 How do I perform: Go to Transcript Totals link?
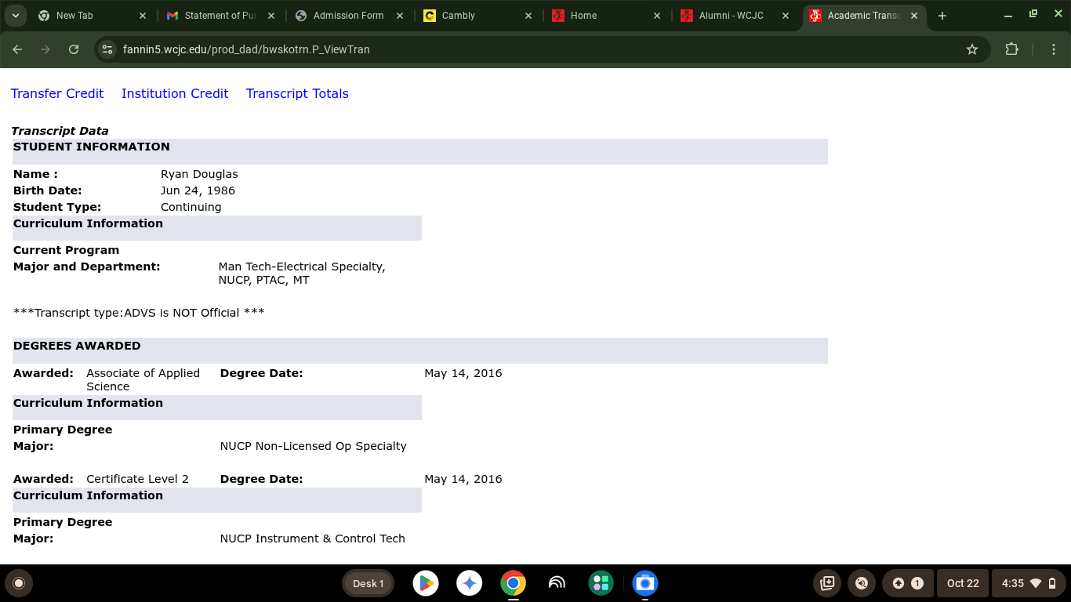click(297, 93)
